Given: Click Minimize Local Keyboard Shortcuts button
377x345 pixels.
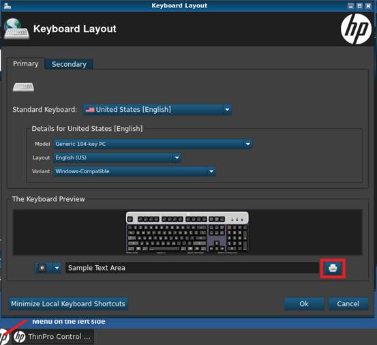Looking at the screenshot, I should pyautogui.click(x=68, y=303).
